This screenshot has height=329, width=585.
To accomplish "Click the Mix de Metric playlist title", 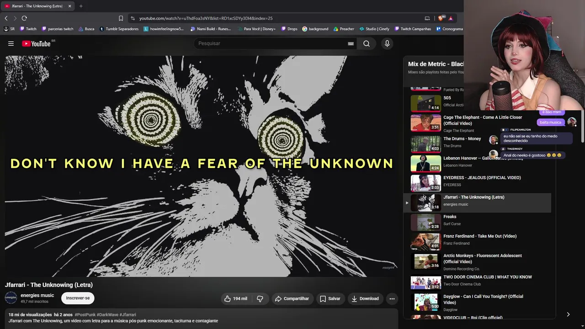I will point(436,64).
